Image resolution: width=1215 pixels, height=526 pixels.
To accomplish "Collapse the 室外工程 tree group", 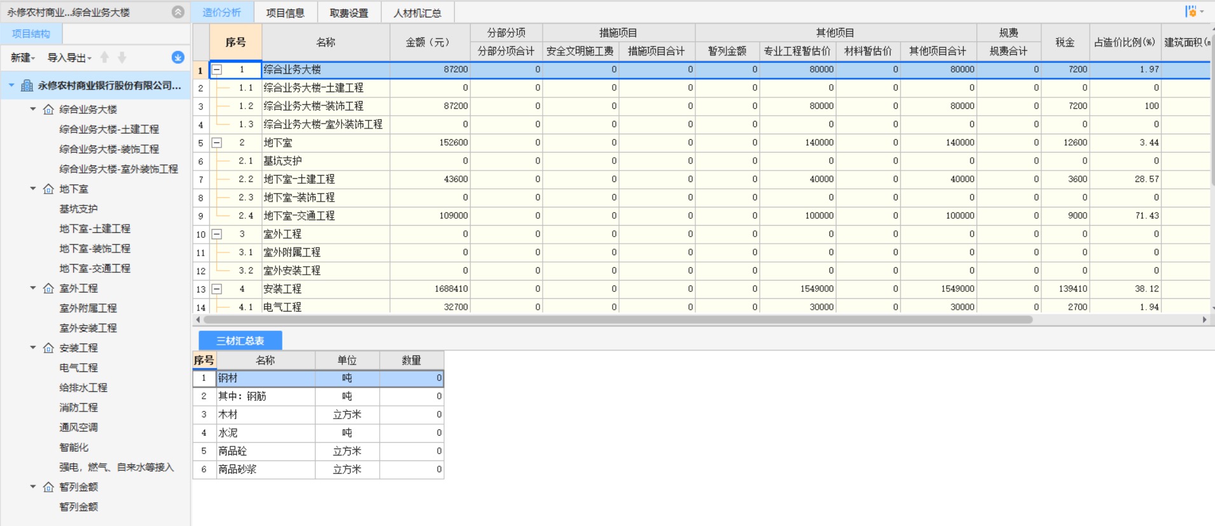I will (33, 288).
